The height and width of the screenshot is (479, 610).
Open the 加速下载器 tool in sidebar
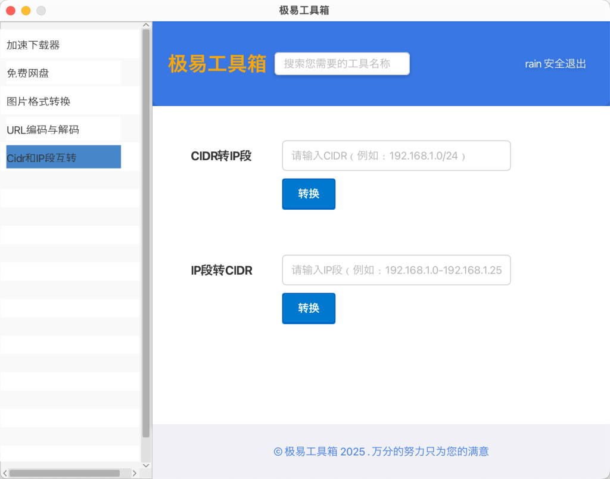pyautogui.click(x=70, y=44)
